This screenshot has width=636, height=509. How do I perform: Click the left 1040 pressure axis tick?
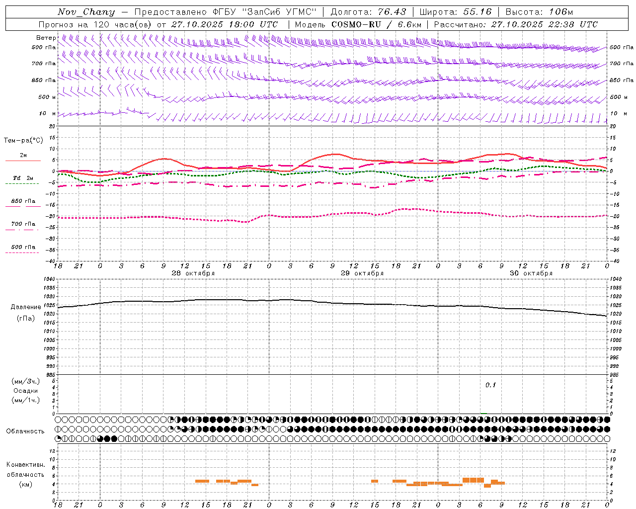49,279
